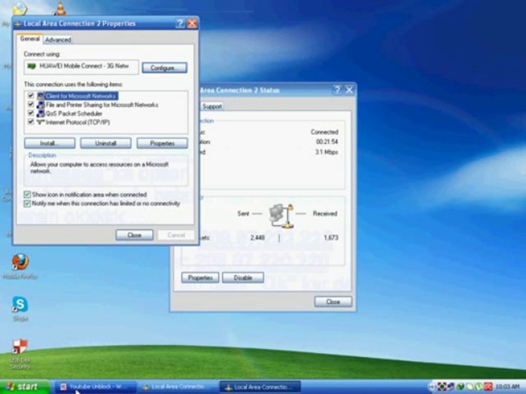Select QoS Packet Scheduler text row
526x394 pixels.
pyautogui.click(x=74, y=114)
